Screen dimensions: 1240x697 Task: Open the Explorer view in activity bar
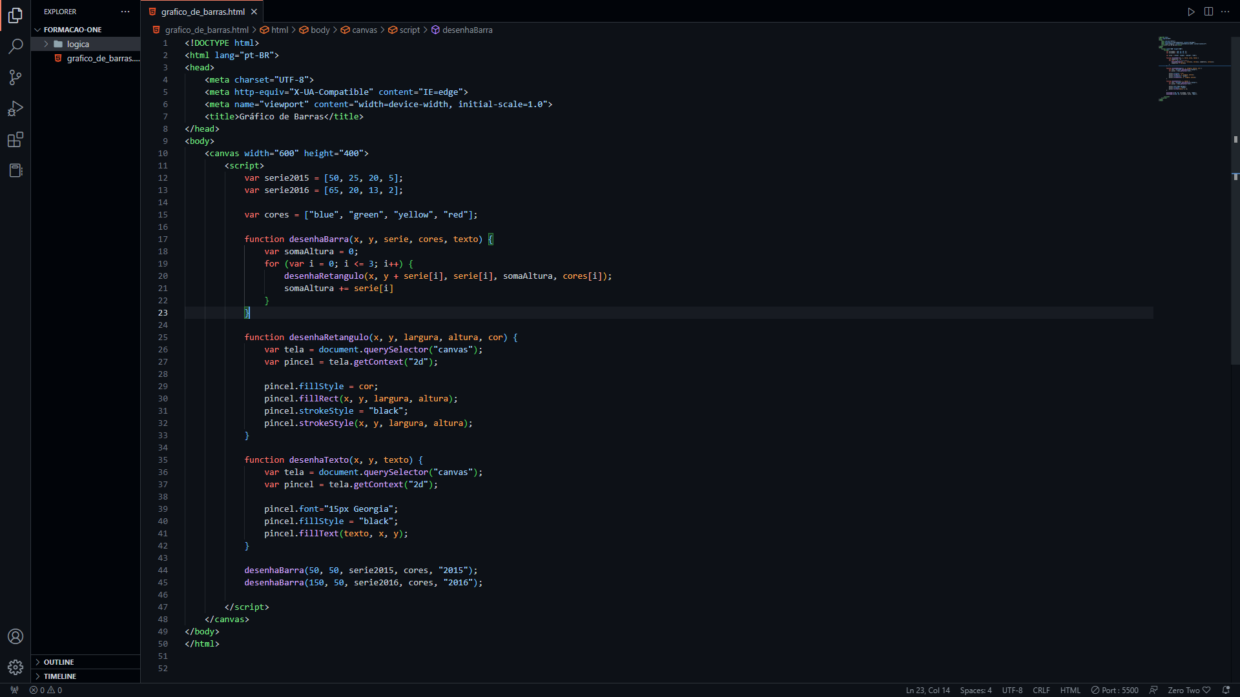[15, 15]
